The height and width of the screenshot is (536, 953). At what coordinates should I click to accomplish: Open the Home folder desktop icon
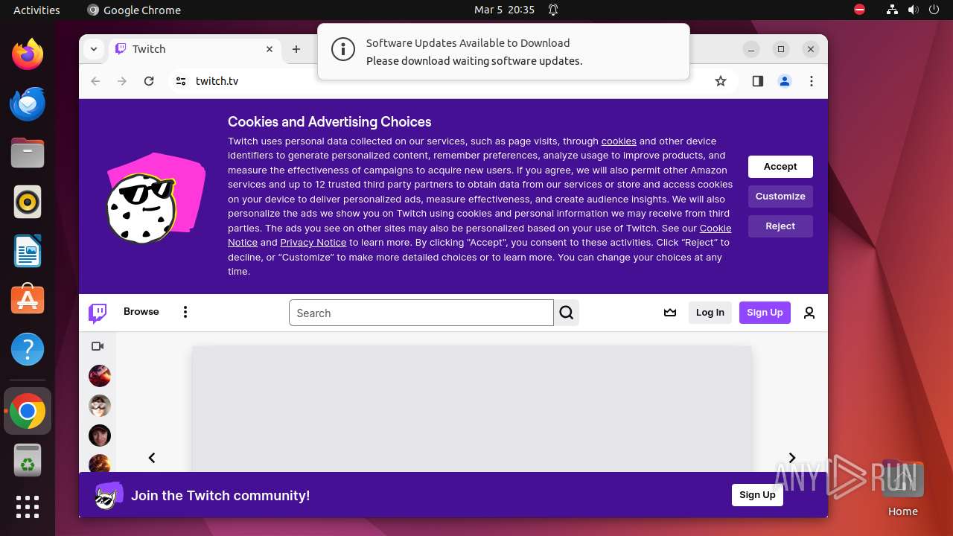pos(902,489)
